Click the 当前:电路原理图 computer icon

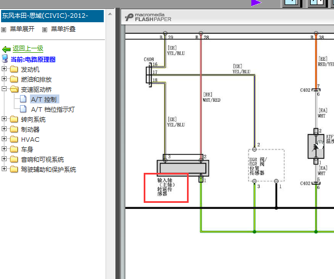(4, 58)
